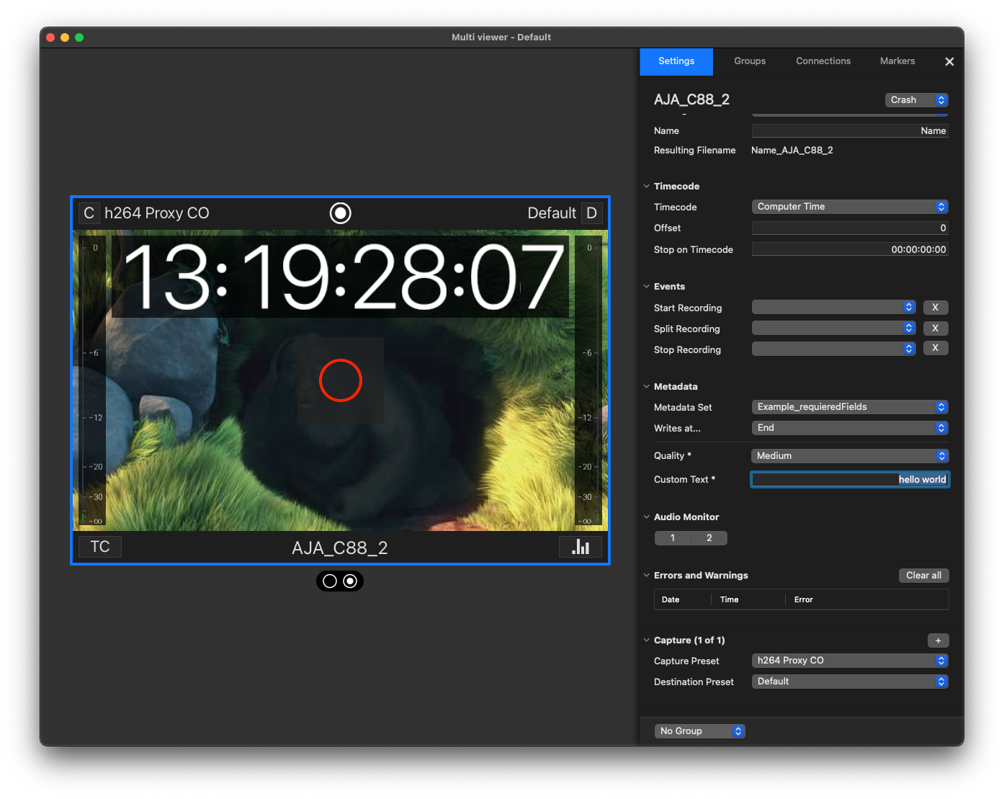Click the Error column header

click(x=803, y=599)
